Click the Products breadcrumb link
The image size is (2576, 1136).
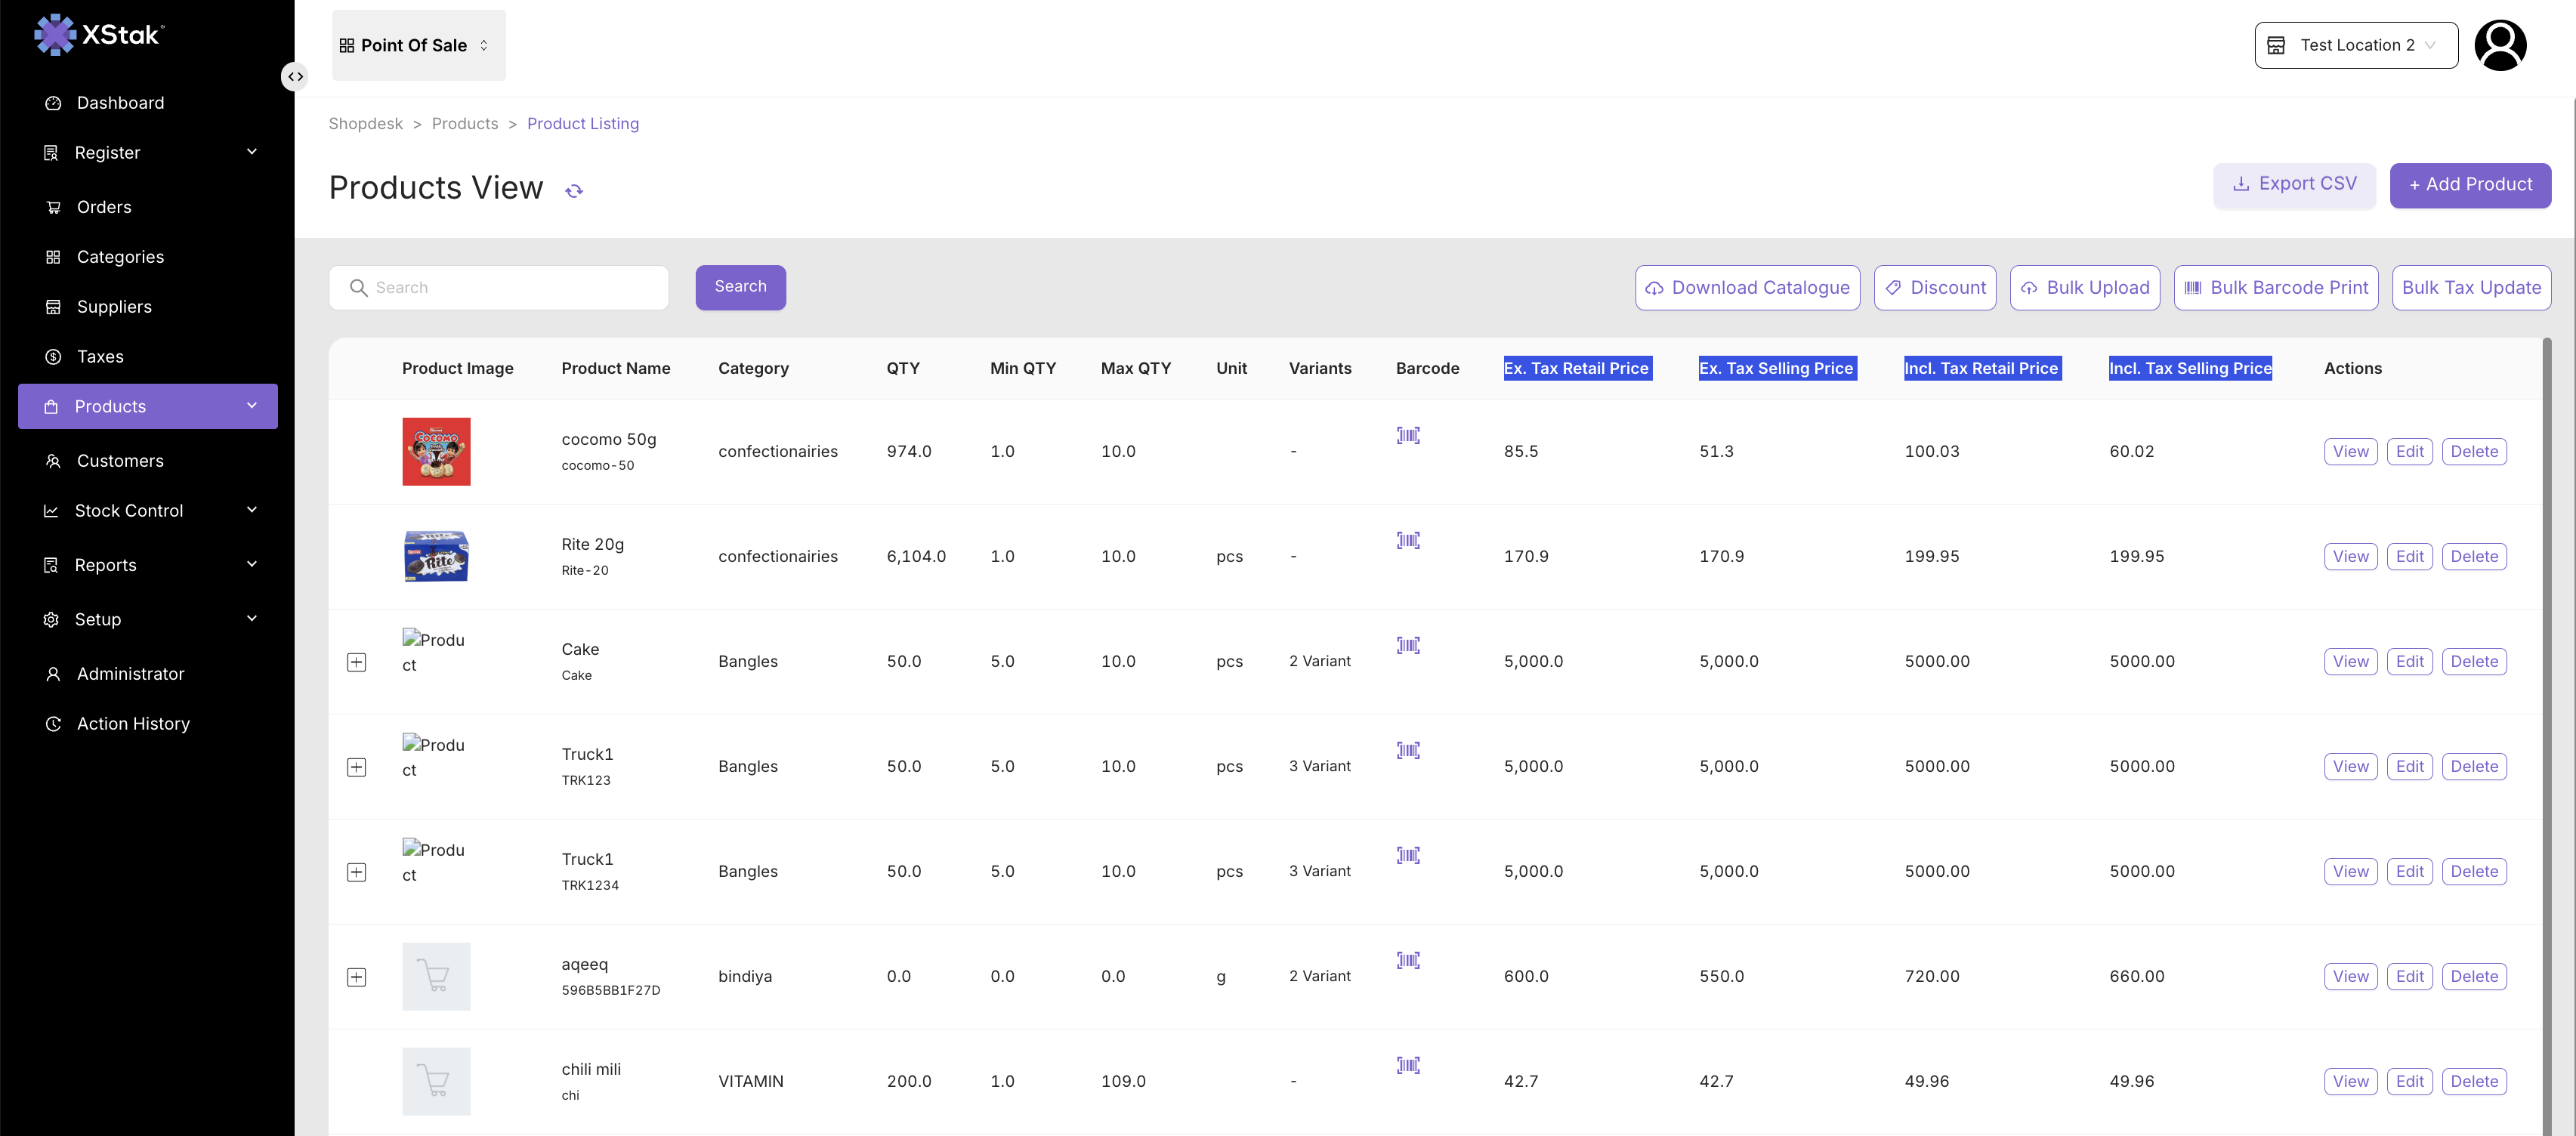pos(465,124)
